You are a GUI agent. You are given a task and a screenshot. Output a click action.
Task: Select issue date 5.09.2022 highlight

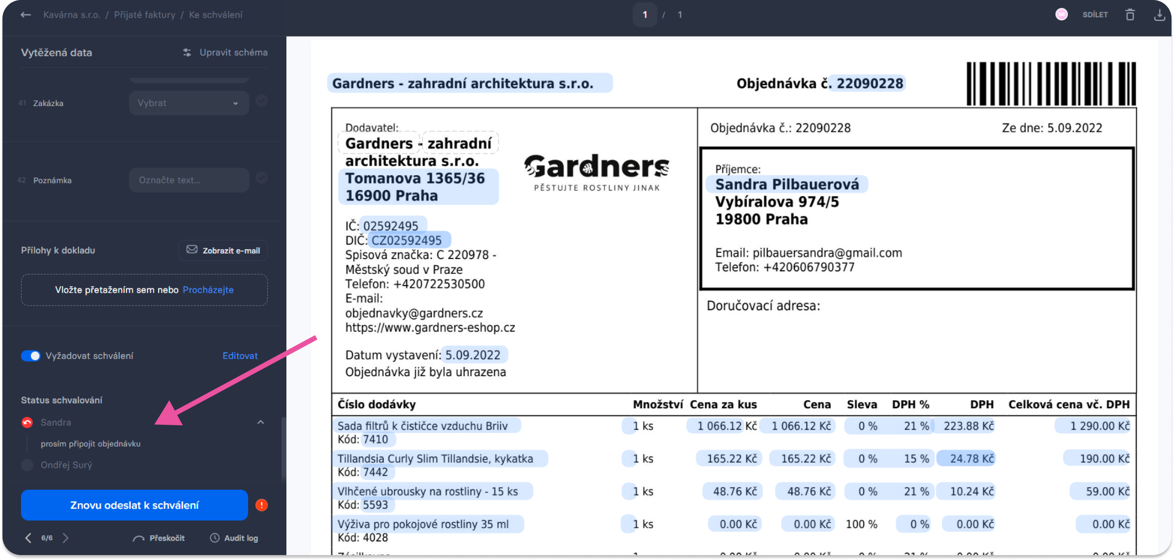474,355
